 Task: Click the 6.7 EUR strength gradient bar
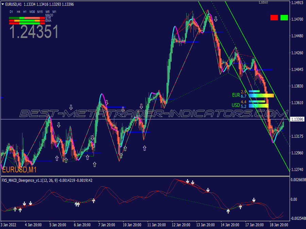[261, 96]
